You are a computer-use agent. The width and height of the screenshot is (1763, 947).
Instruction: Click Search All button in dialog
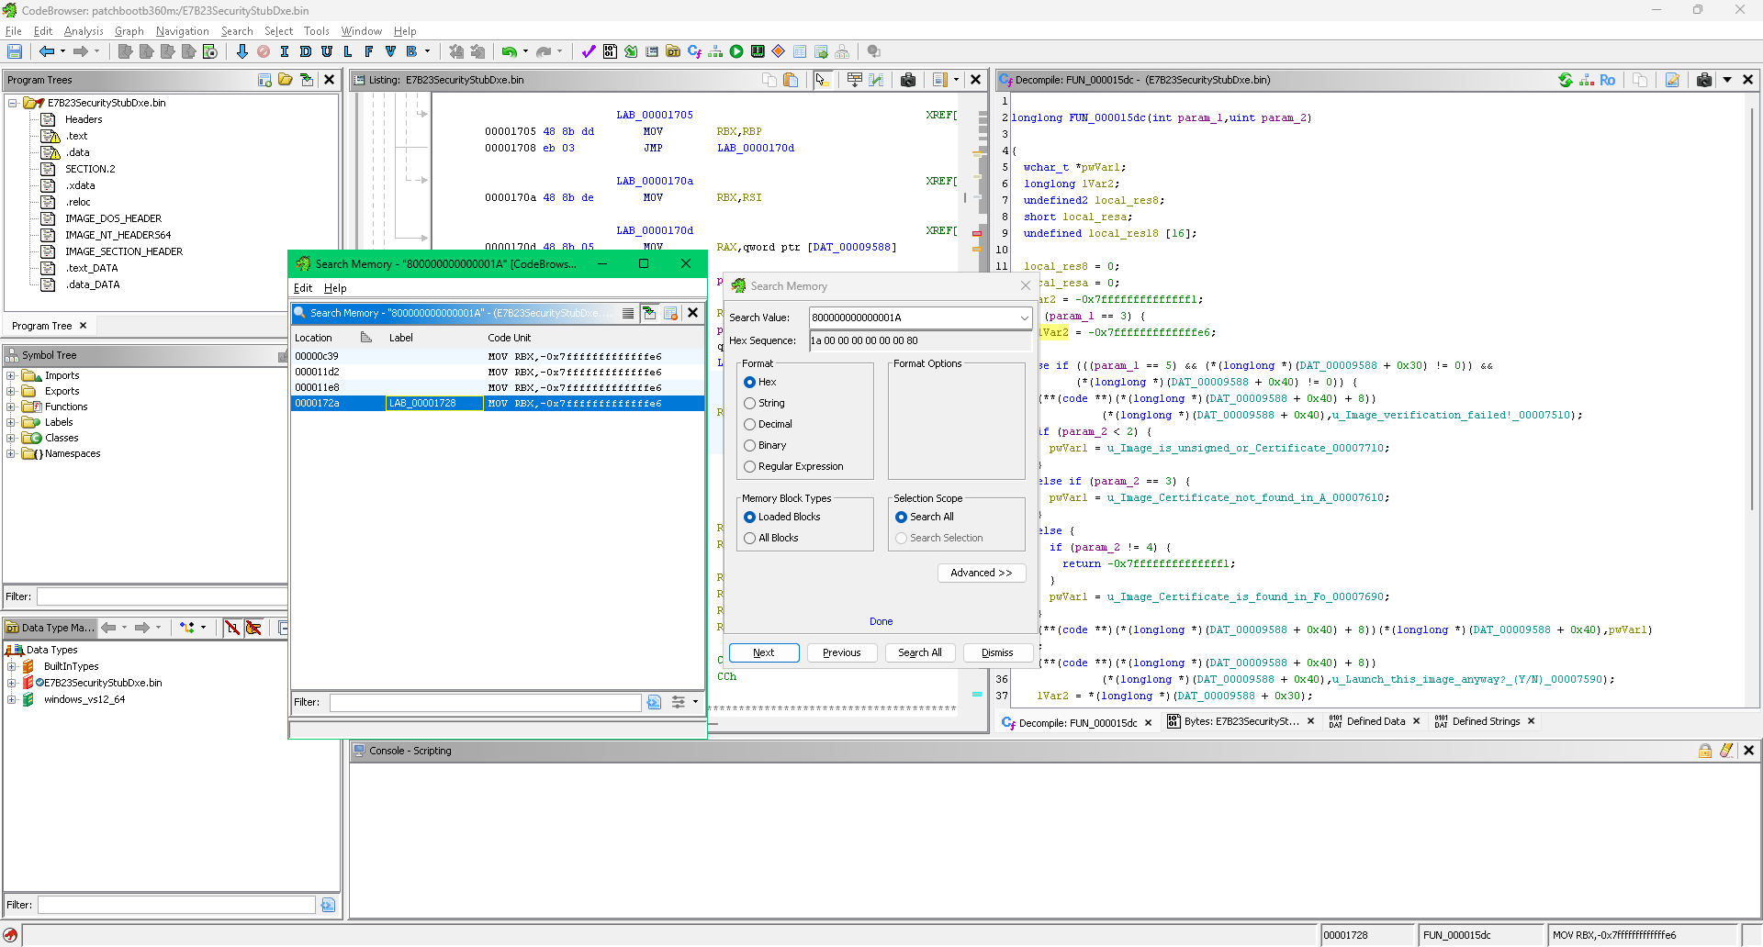(x=920, y=652)
